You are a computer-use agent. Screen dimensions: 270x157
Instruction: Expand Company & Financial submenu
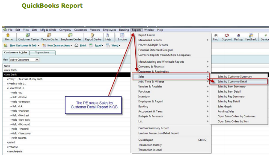(x=208, y=67)
